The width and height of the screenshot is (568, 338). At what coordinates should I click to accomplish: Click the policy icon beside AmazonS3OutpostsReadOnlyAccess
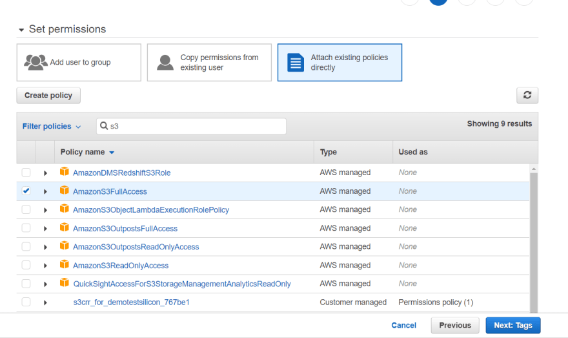pyautogui.click(x=65, y=246)
